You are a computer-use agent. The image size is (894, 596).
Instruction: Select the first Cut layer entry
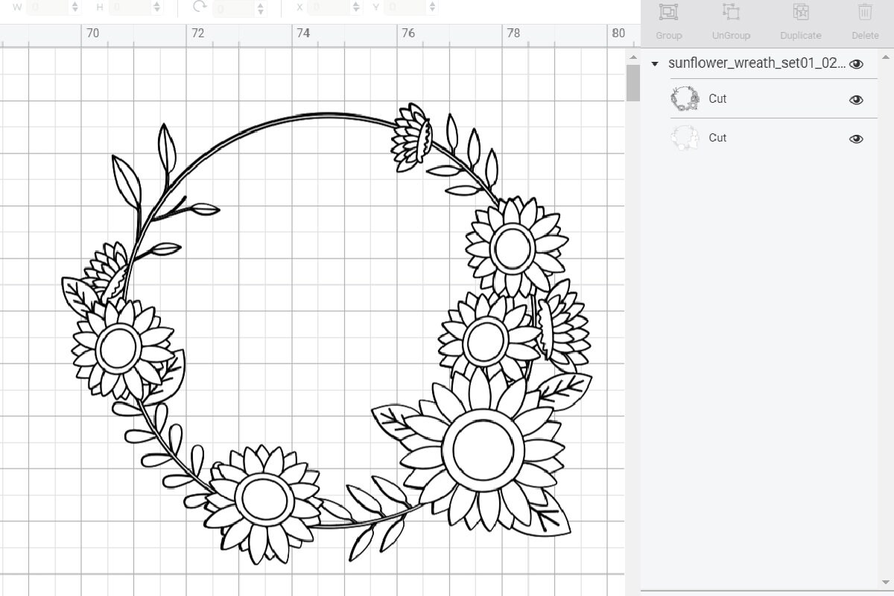pyautogui.click(x=717, y=98)
